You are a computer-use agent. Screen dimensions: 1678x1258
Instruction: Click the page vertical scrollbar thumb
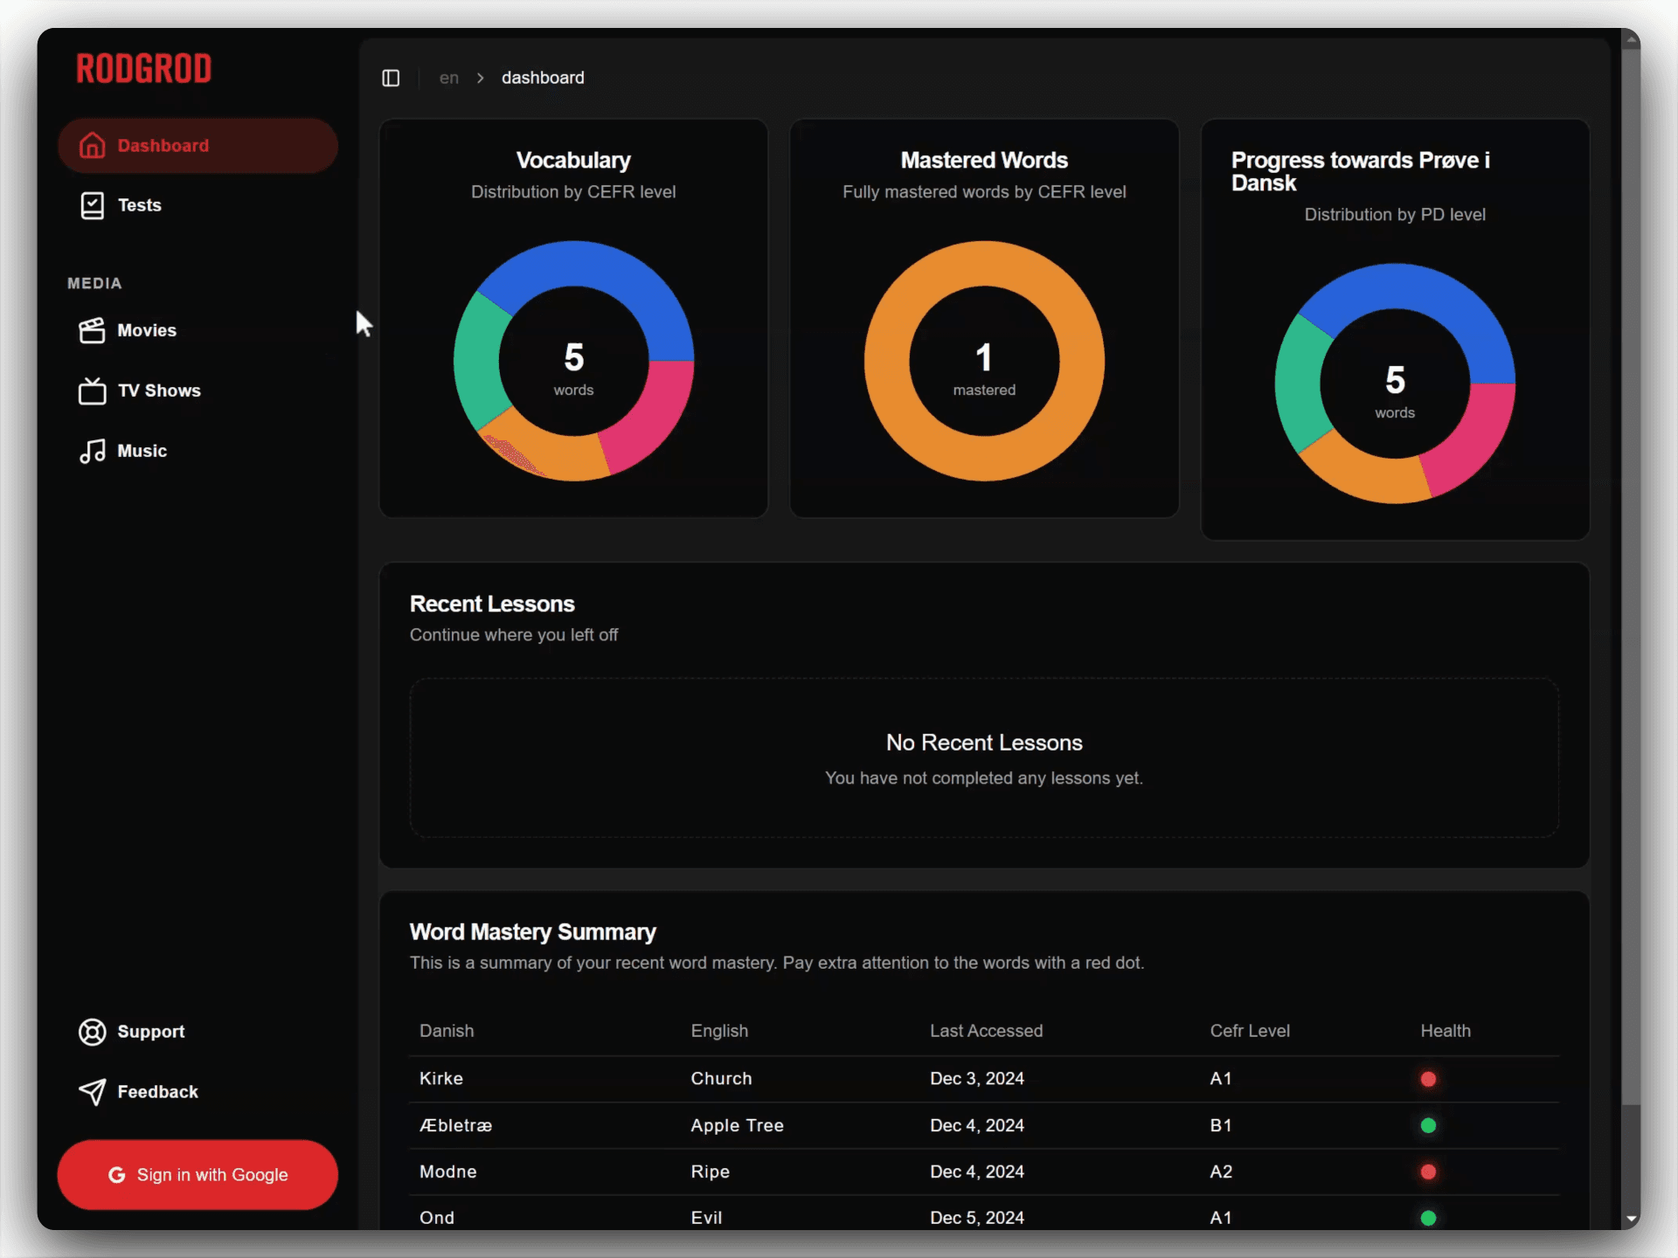point(1631,577)
